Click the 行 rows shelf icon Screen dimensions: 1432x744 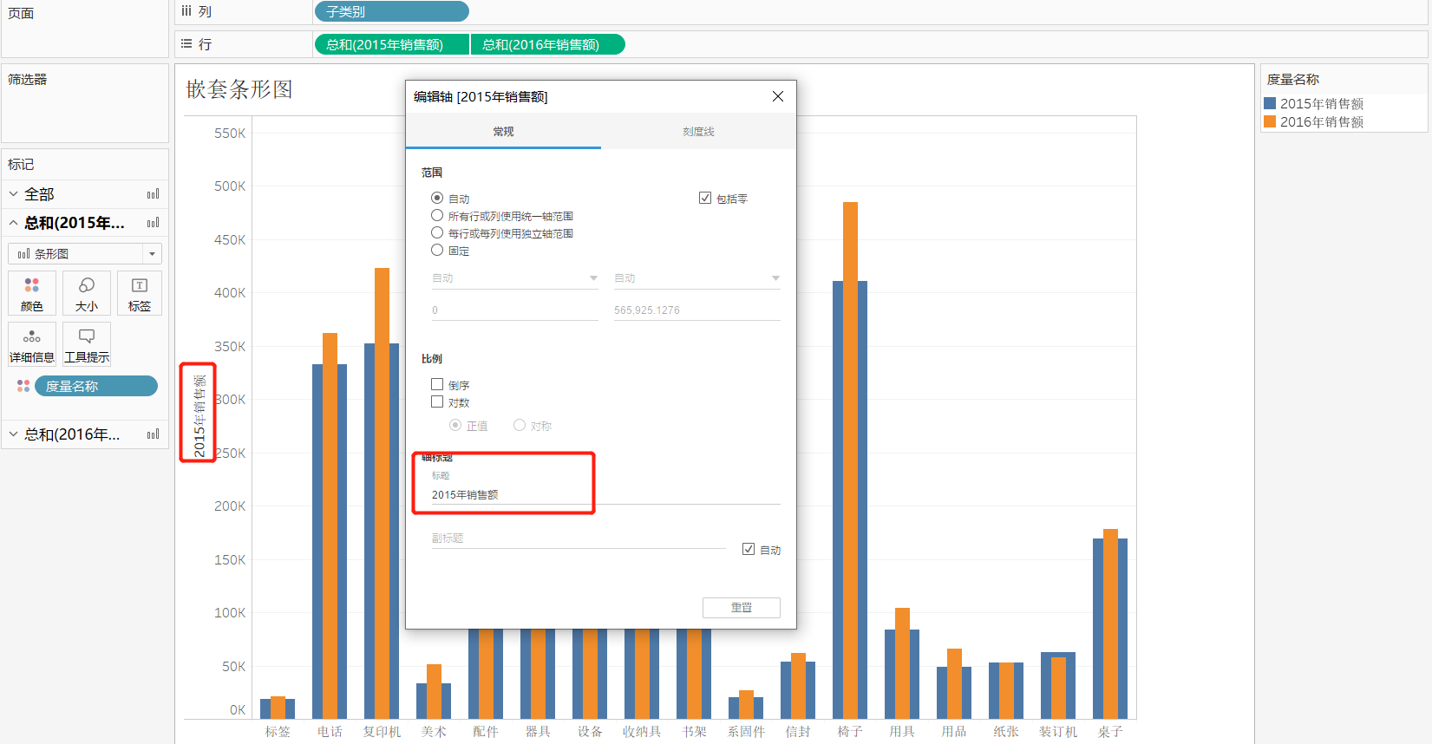(x=186, y=43)
